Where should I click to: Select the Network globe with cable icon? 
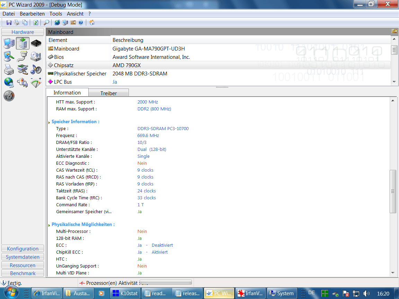point(9,83)
